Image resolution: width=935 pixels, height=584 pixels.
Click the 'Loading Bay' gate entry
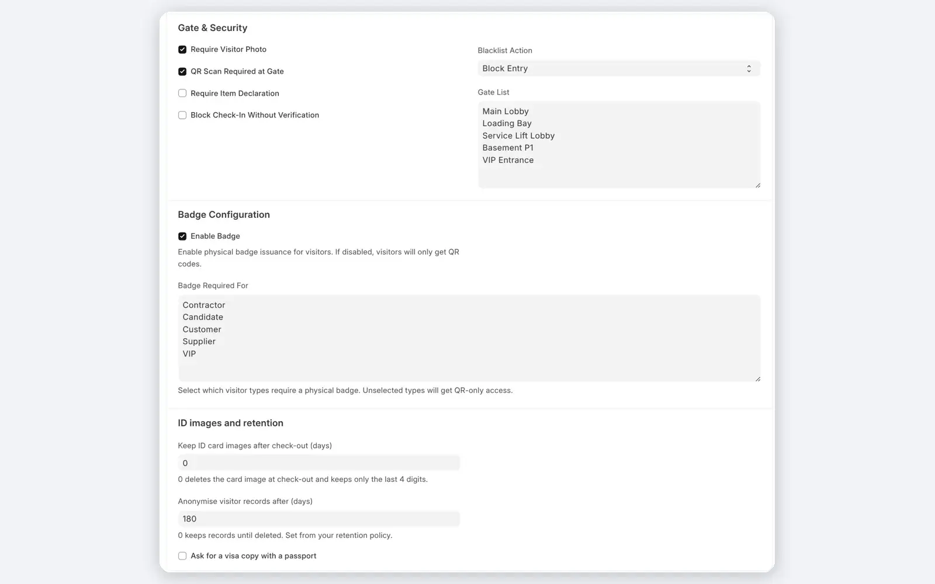(x=507, y=123)
